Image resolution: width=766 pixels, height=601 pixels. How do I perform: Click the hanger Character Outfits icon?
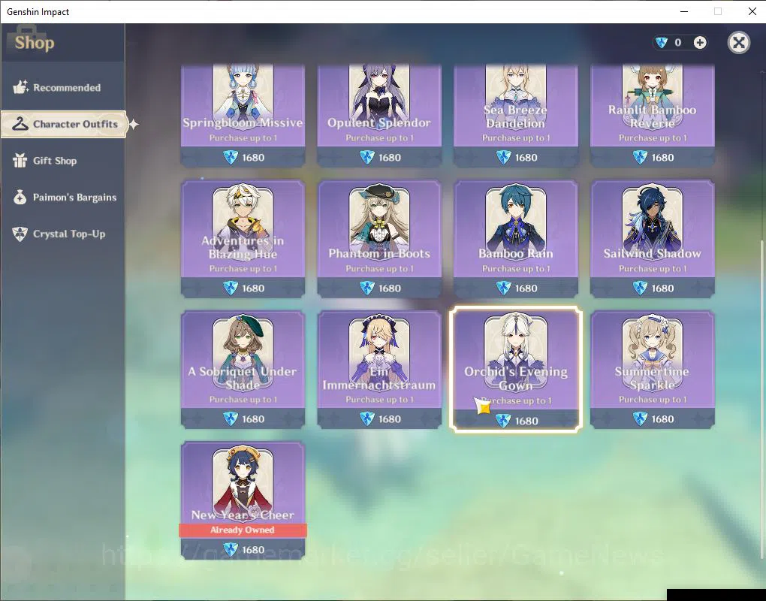20,124
